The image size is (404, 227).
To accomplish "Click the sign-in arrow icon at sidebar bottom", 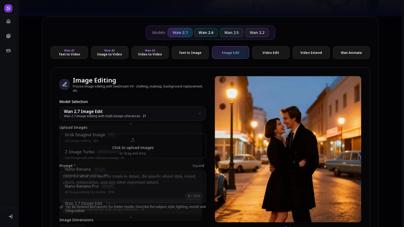I will point(11,216).
